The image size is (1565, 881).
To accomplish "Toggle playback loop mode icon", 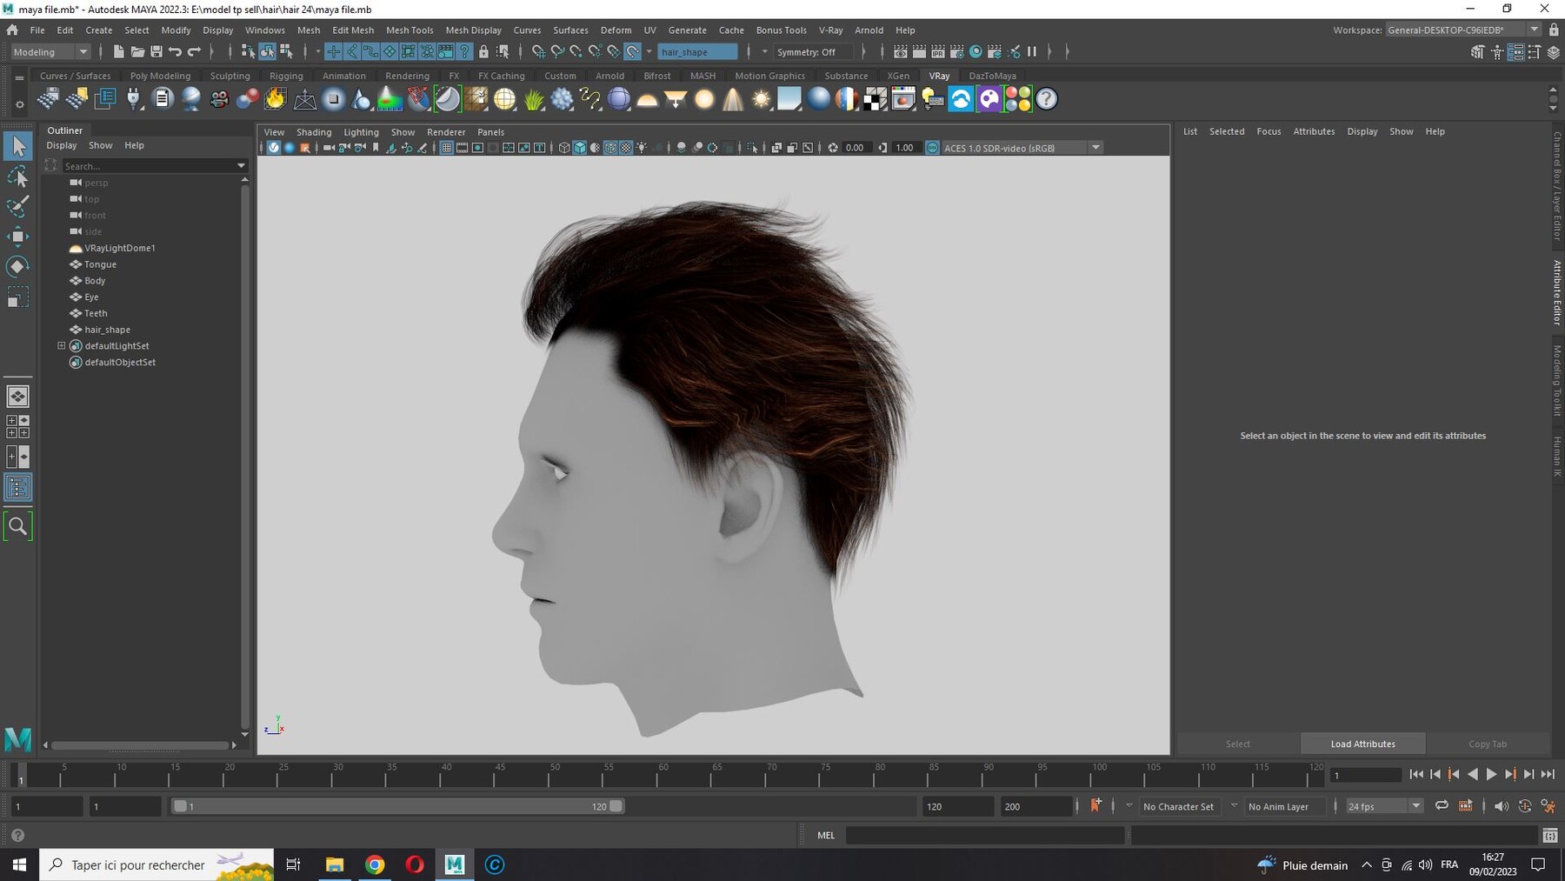I will tap(1442, 806).
